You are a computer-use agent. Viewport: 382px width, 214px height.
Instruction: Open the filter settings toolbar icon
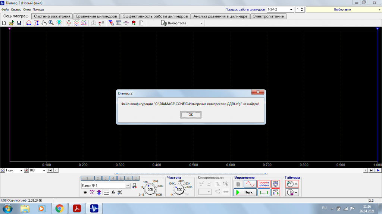pyautogui.click(x=111, y=23)
